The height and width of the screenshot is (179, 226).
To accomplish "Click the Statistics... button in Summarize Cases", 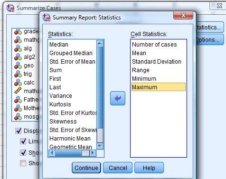I will click(x=210, y=28).
